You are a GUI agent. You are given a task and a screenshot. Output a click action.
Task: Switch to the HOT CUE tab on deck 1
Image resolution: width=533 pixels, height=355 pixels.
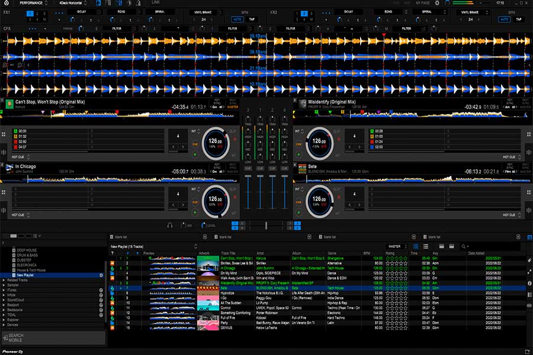click(18, 156)
